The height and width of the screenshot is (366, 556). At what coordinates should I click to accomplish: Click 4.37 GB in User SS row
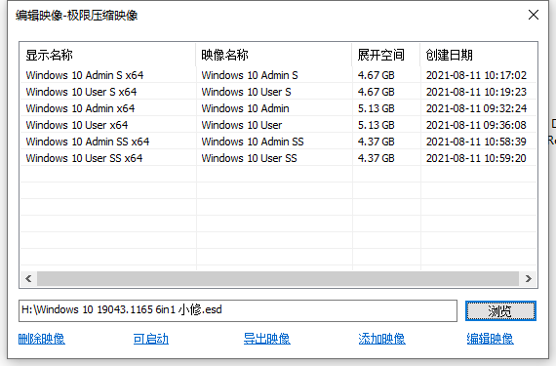(376, 158)
